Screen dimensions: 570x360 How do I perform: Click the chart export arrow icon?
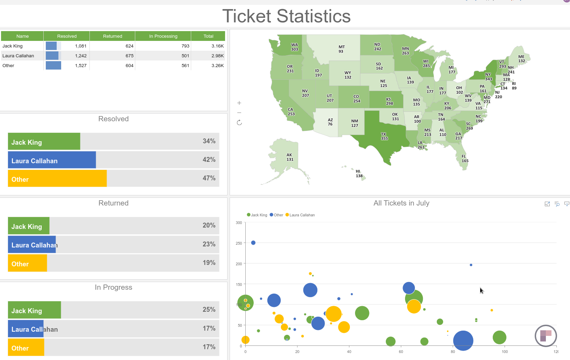567,204
